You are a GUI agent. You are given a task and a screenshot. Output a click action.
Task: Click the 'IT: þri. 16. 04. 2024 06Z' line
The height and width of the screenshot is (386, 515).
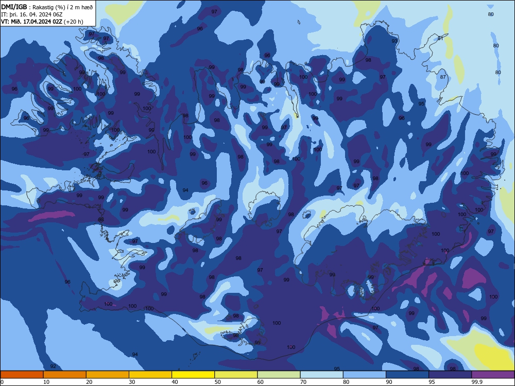(32, 14)
